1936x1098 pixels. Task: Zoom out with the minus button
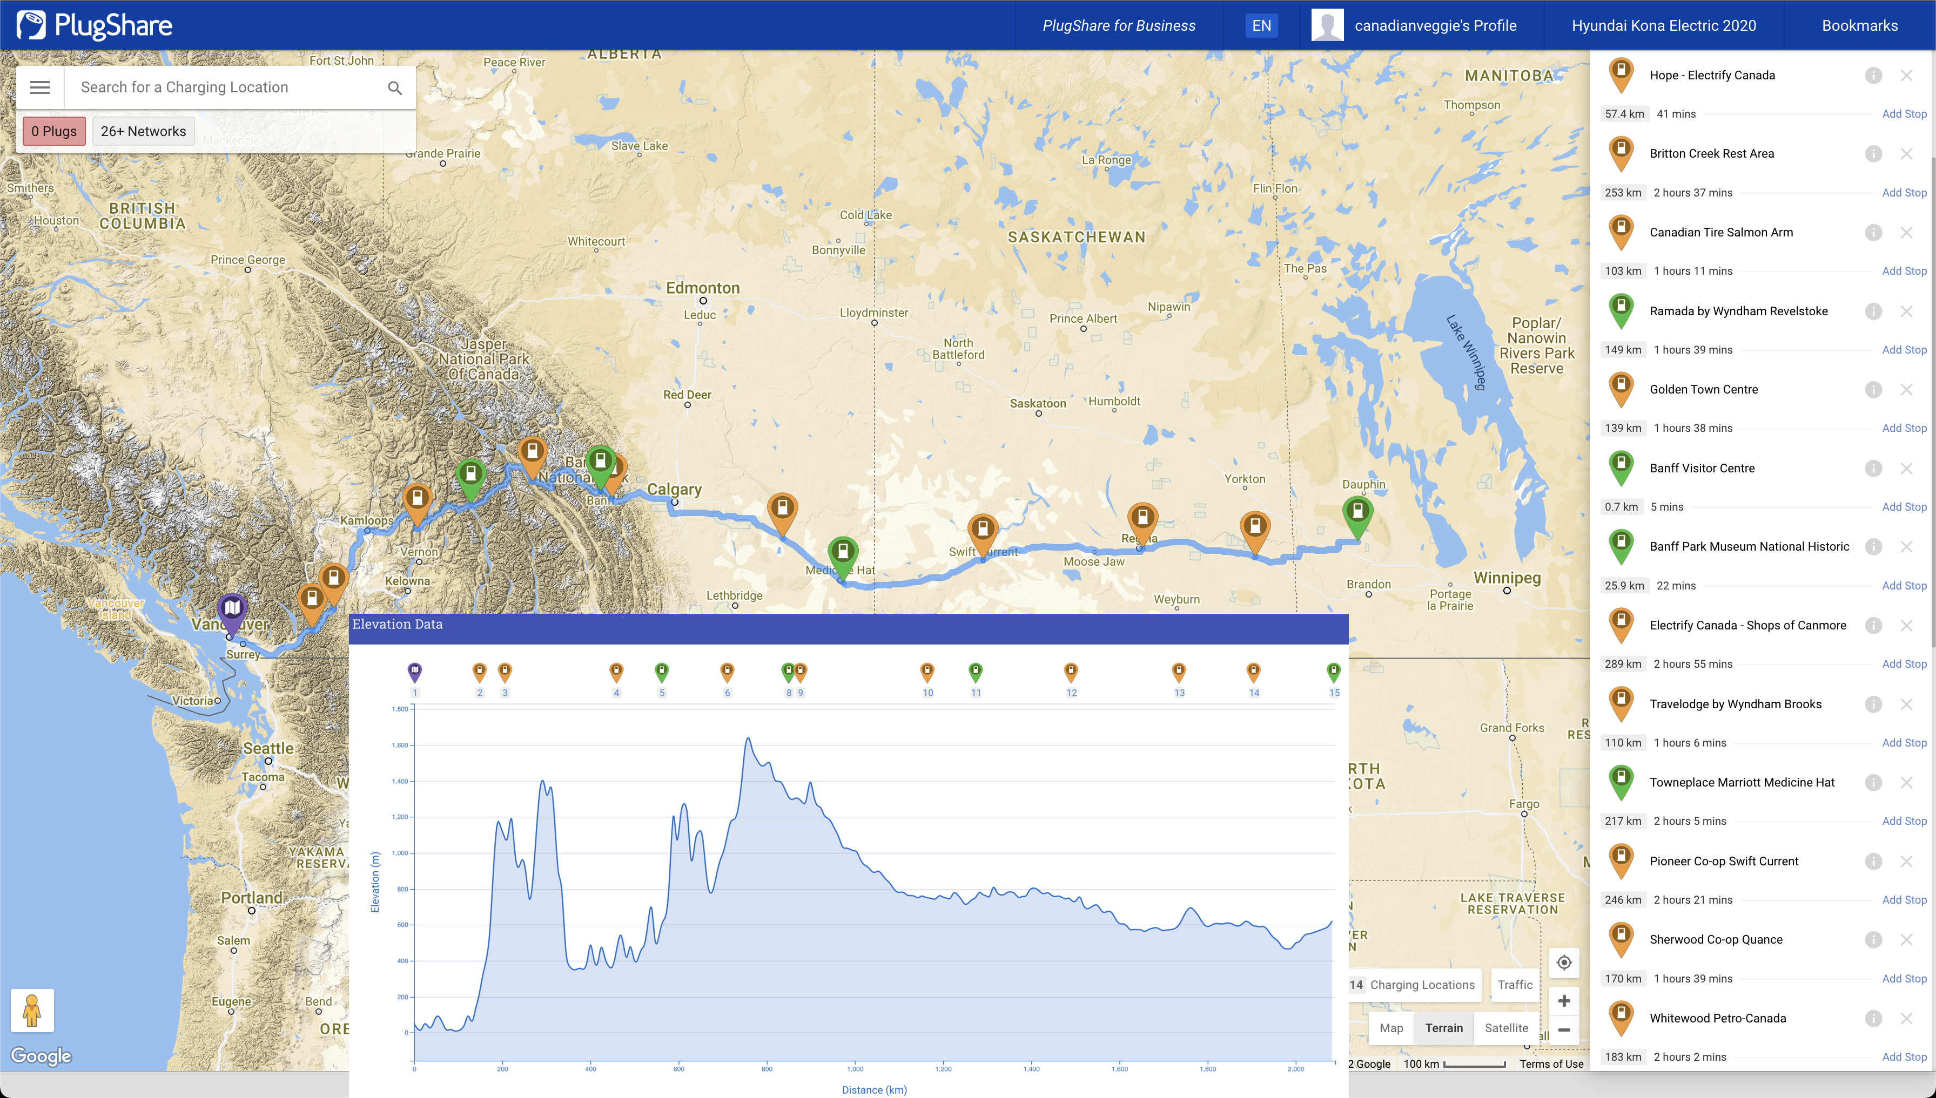pos(1564,1029)
